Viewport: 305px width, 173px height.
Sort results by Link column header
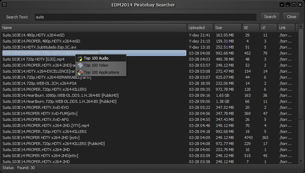(x=286, y=28)
